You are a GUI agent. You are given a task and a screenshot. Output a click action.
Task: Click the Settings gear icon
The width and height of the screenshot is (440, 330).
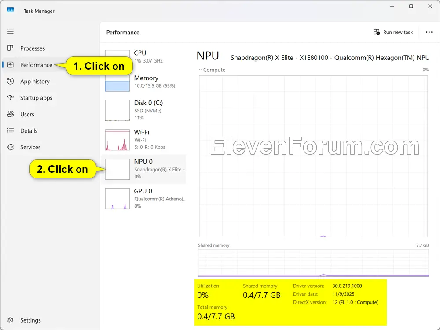pos(11,320)
